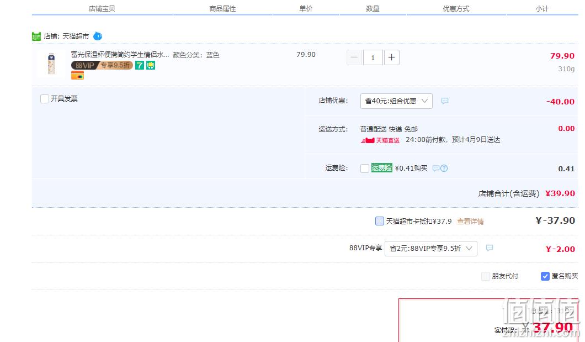
Task: Click the 颜色分类：蓝色 attribute text
Action: click(196, 55)
